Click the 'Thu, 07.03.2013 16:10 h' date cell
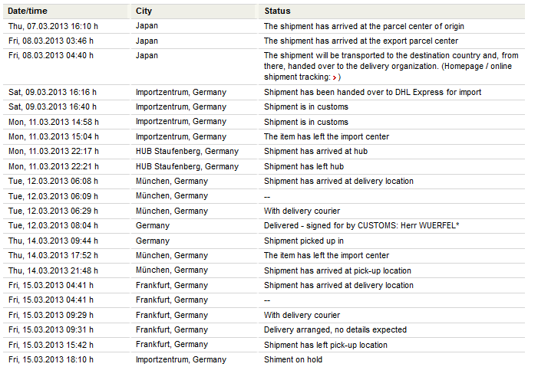The width and height of the screenshot is (538, 367). pos(53,26)
